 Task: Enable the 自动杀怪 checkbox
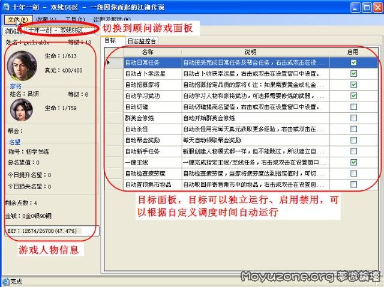coord(353,129)
